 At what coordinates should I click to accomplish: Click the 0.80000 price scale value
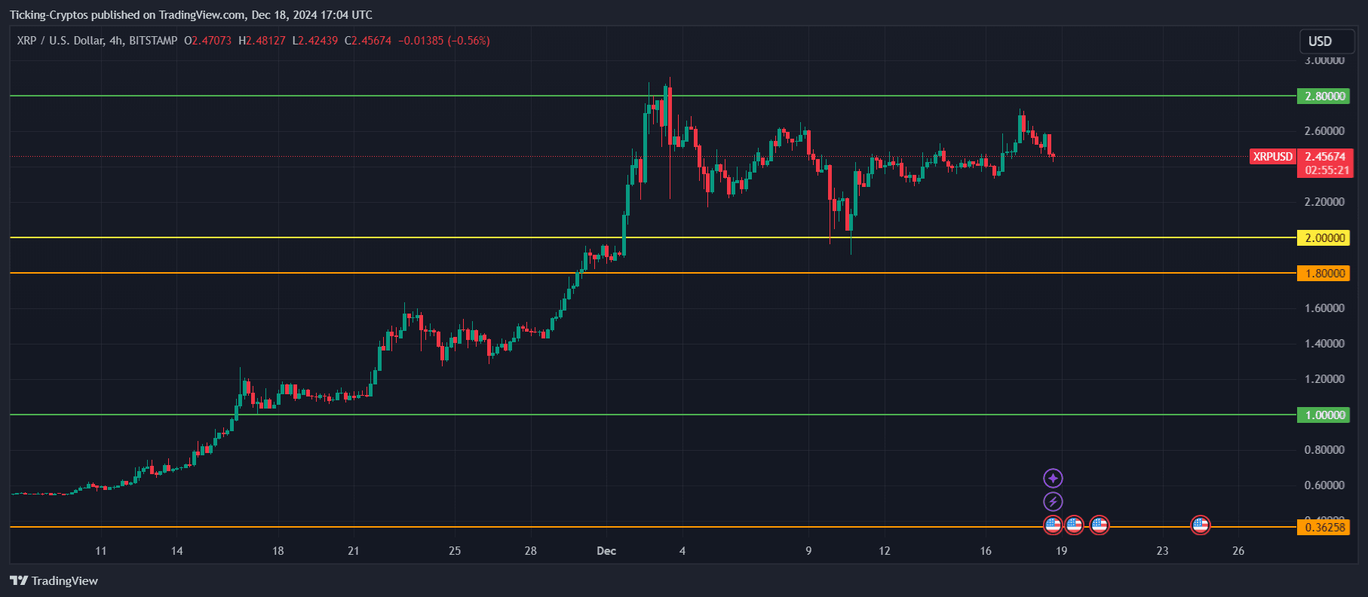tap(1324, 450)
